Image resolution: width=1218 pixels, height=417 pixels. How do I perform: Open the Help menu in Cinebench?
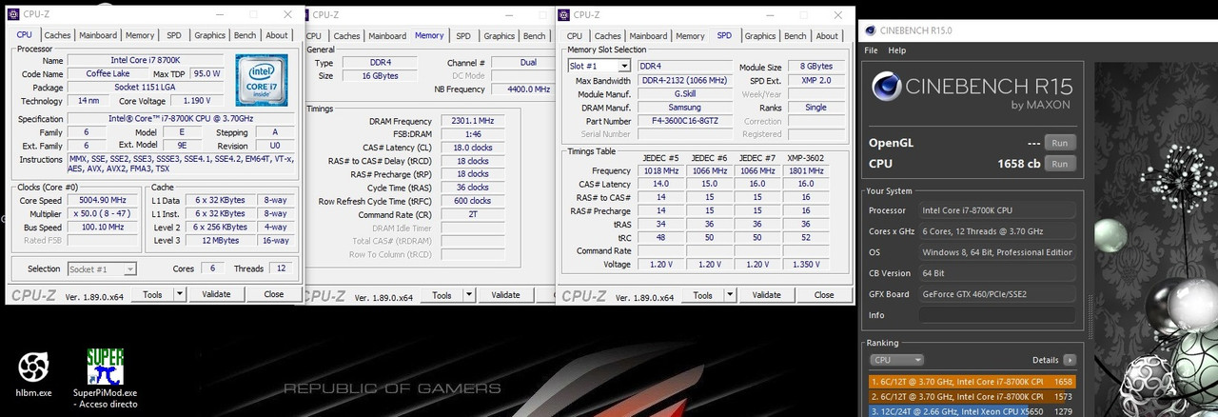[897, 50]
